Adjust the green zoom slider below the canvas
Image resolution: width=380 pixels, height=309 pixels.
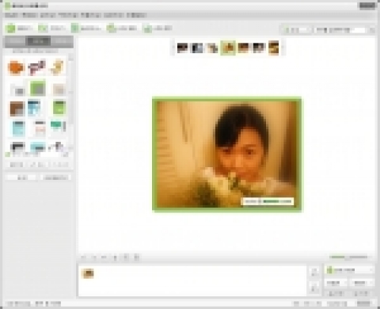348,257
